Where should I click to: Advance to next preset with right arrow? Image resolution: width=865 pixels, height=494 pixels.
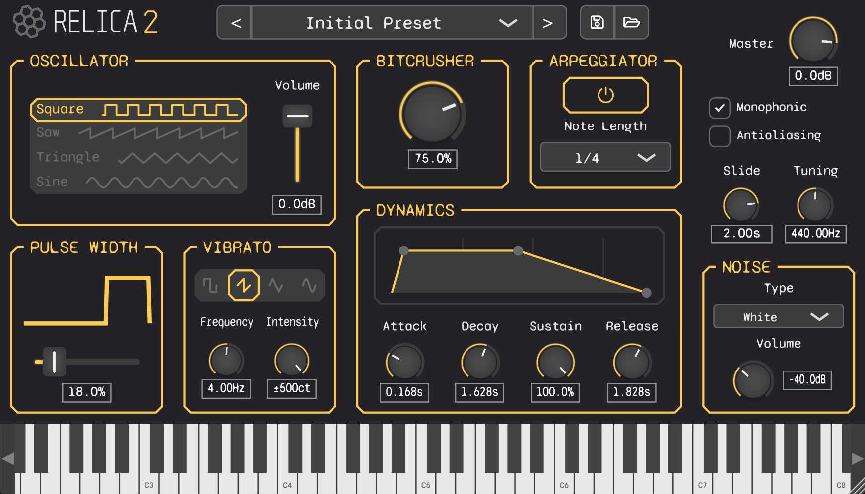[548, 23]
